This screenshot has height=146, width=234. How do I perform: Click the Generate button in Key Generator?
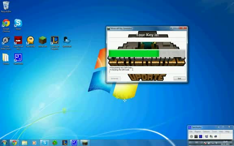[x=115, y=79]
